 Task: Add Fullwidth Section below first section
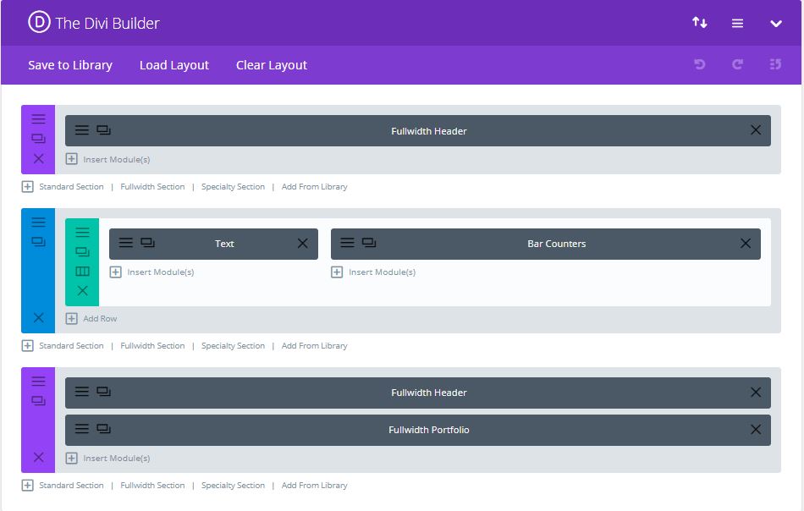coord(152,187)
